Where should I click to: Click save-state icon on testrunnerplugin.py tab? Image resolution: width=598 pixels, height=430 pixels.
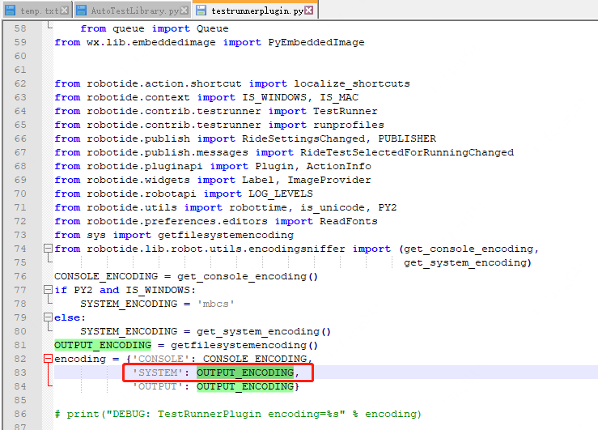[201, 11]
